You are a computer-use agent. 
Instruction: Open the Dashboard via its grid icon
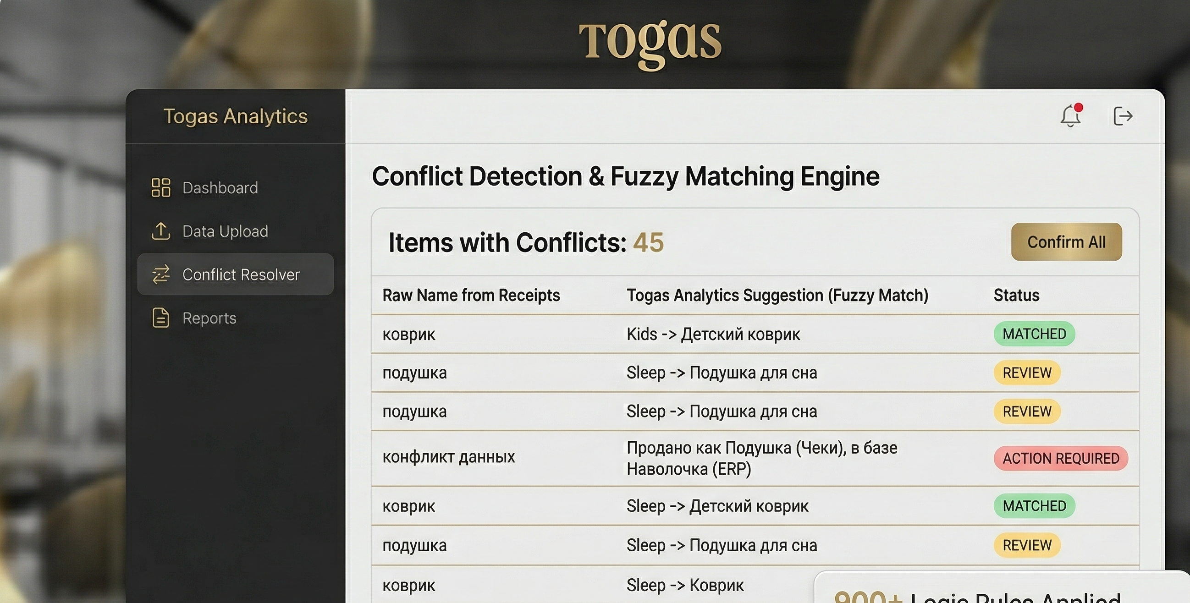160,187
